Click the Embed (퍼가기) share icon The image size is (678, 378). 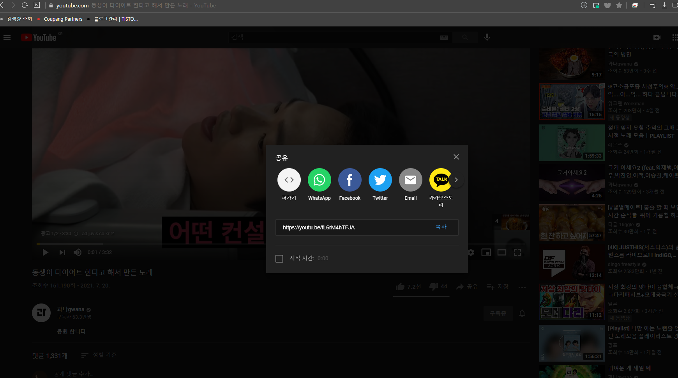click(289, 180)
